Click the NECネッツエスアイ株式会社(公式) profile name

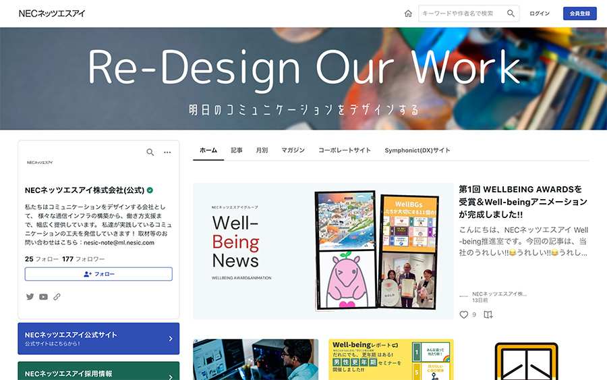pyautogui.click(x=84, y=190)
